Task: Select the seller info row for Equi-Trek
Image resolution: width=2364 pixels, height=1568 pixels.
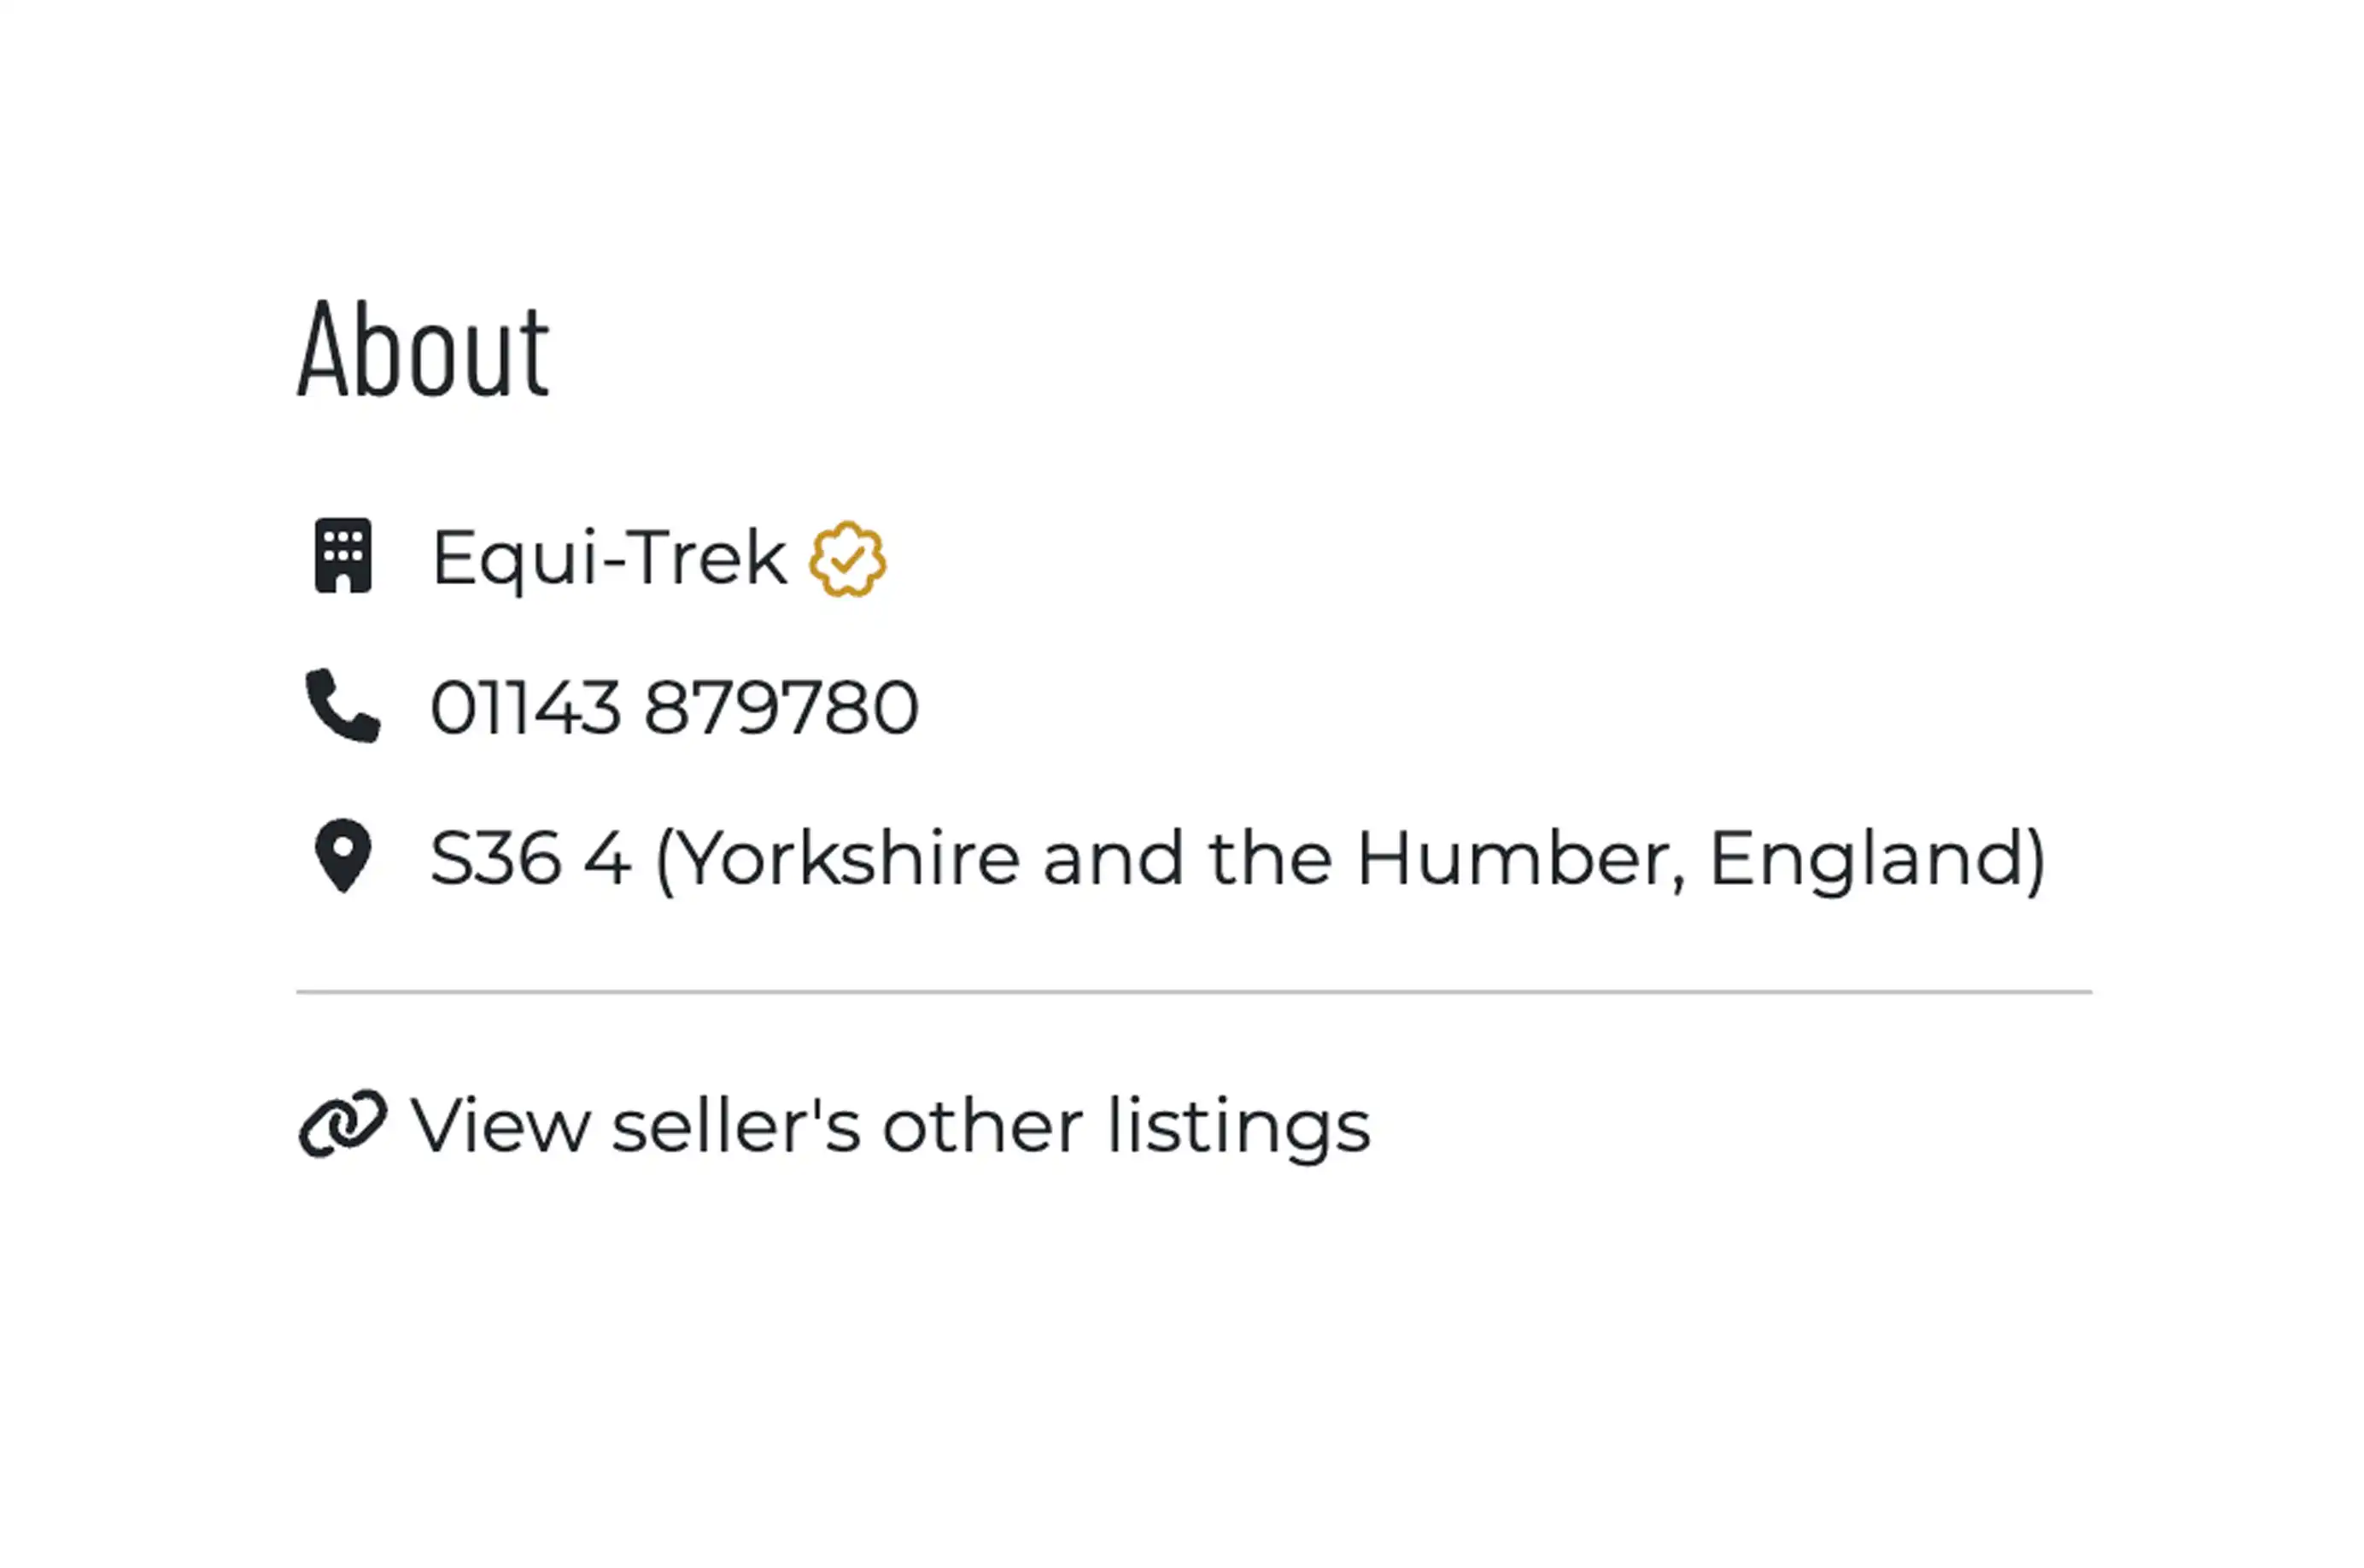Action: tap(608, 557)
